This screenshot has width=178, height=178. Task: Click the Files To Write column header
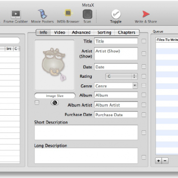[x=167, y=40]
